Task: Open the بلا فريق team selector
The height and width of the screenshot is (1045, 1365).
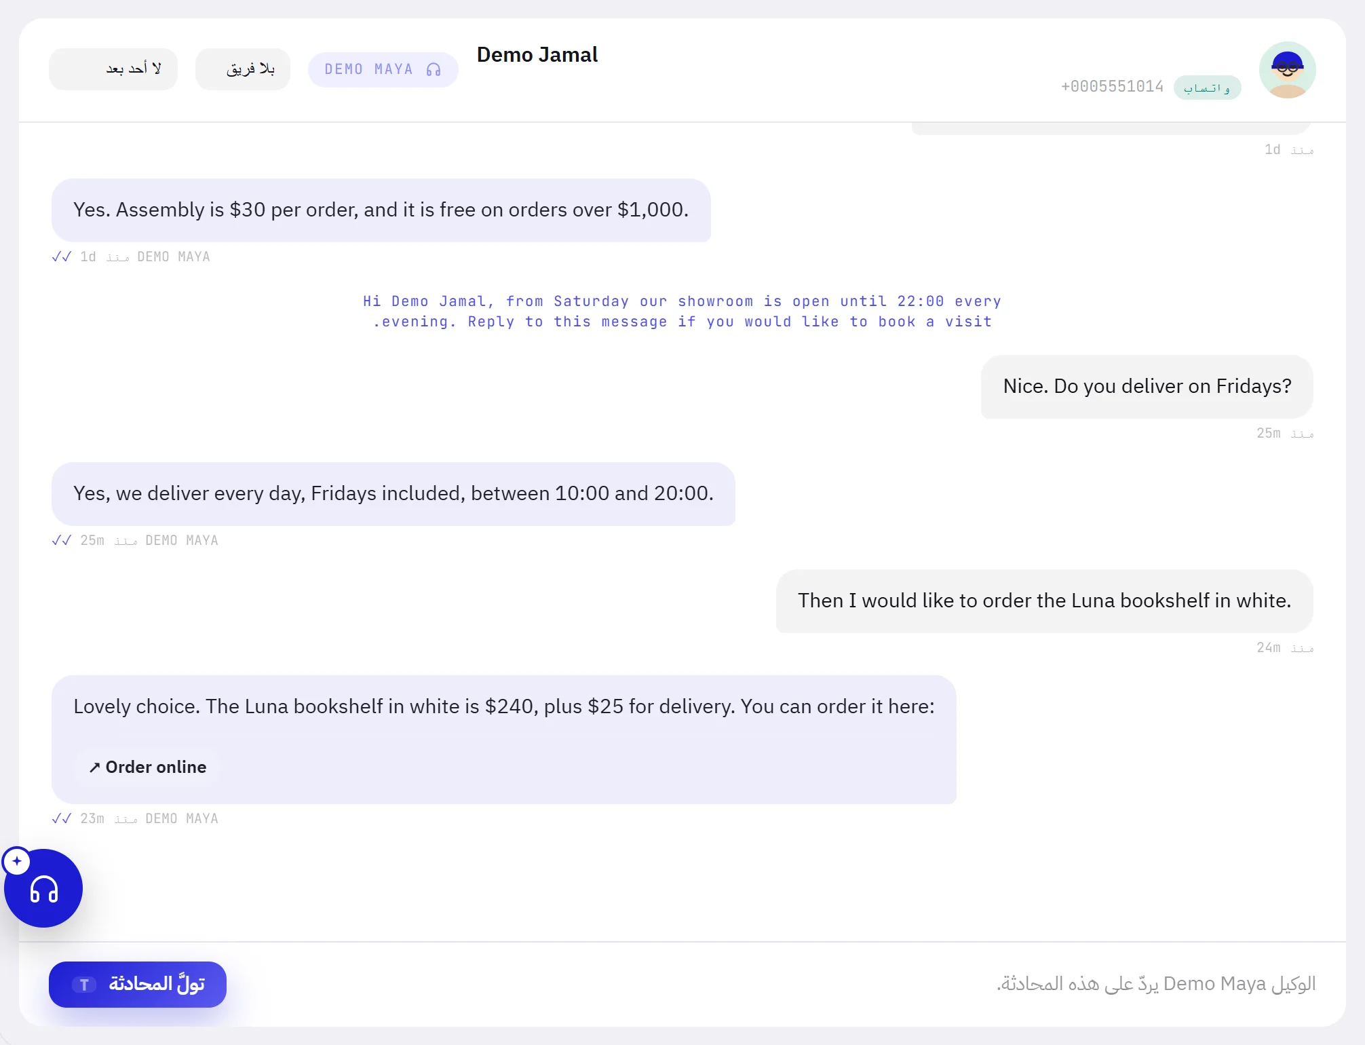Action: (243, 69)
